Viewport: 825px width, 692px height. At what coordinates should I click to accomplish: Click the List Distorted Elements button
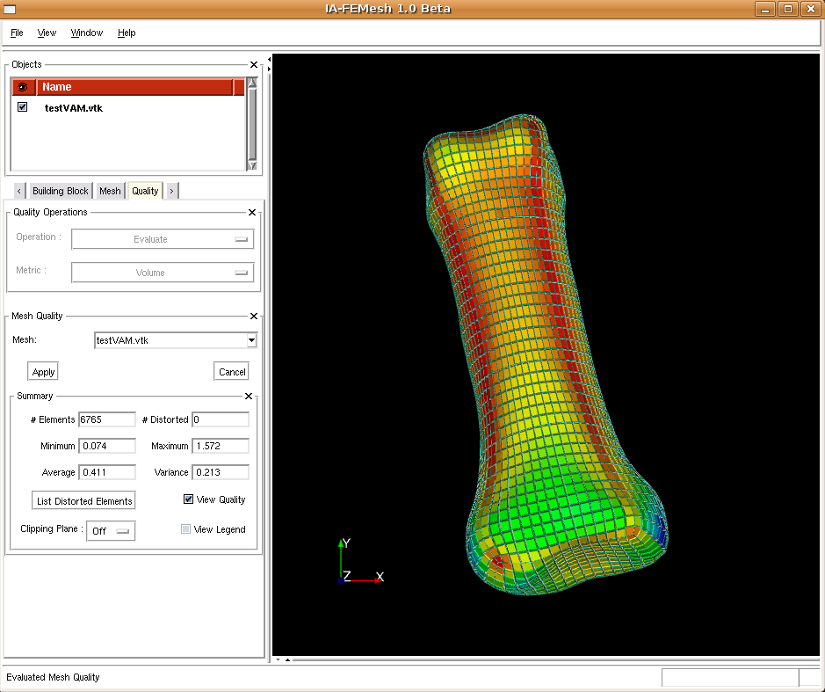84,501
